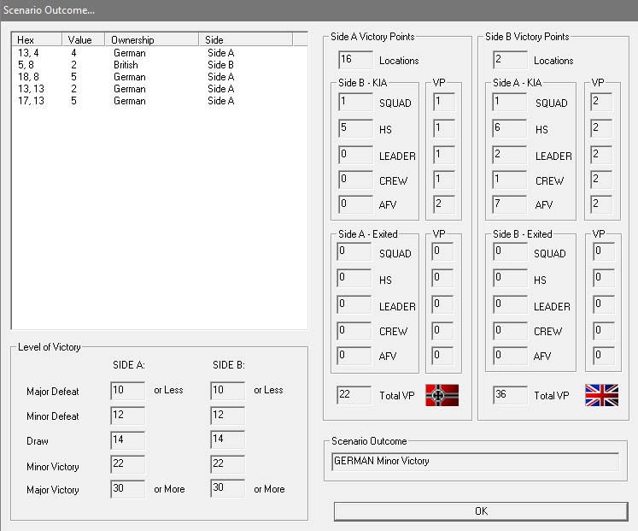Click Side B Minor Victory threshold field

(228, 464)
